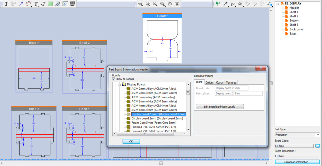Click the Database information button
This screenshot has height=166, width=322.
coord(297,162)
